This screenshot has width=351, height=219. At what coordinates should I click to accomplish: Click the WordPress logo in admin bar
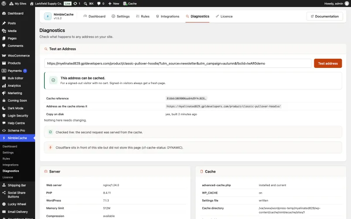click(4, 4)
